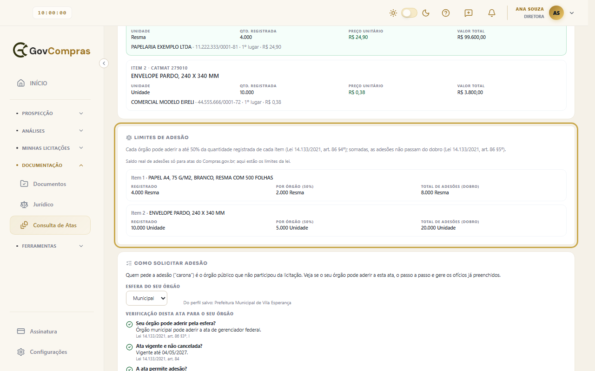This screenshot has height=371, width=595.
Task: Click the Envelope Pardo item 2 card title
Action: [175, 76]
